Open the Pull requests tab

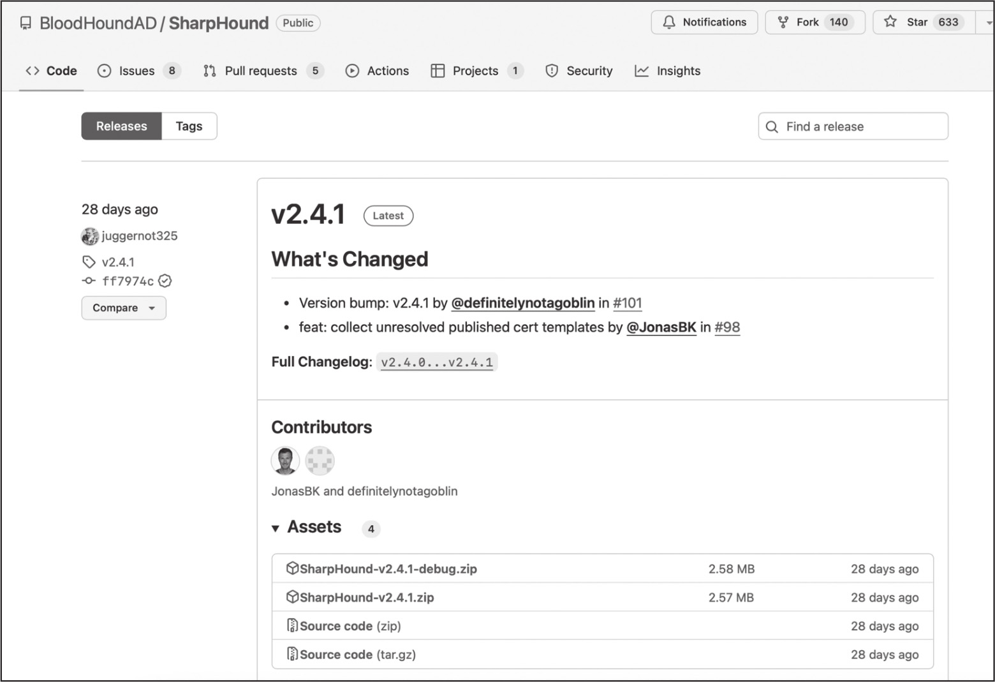[261, 71]
